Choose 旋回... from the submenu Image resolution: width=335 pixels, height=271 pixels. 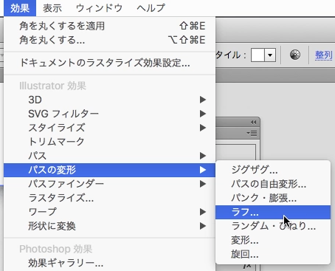(273, 254)
